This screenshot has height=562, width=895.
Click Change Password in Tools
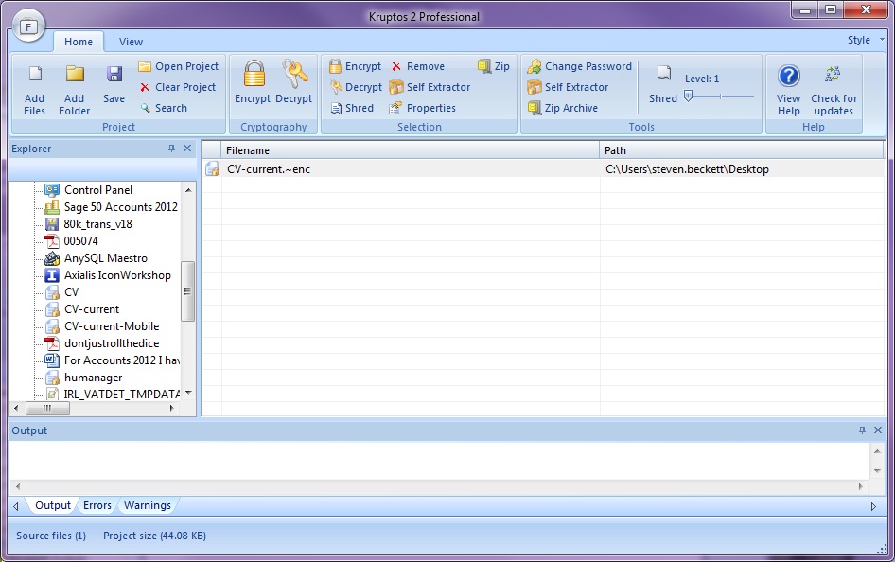tap(579, 66)
